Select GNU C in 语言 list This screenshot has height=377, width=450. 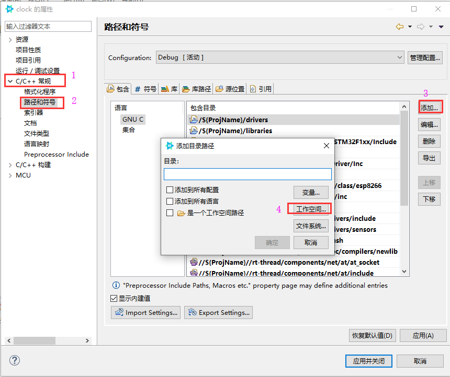tap(133, 120)
